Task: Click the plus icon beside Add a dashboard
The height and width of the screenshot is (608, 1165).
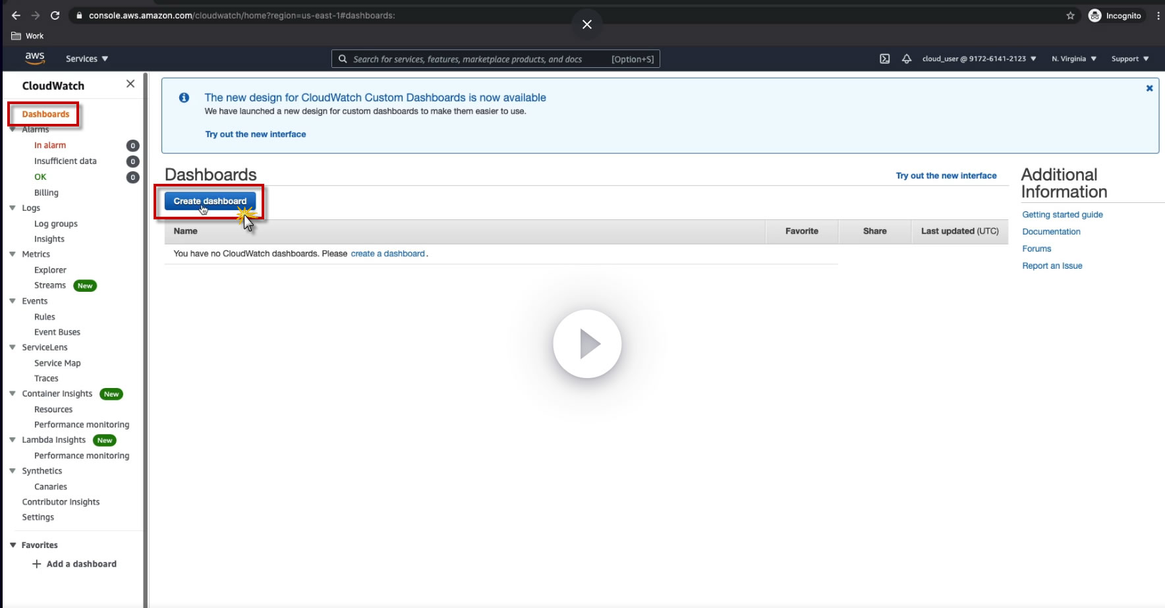Action: tap(37, 564)
